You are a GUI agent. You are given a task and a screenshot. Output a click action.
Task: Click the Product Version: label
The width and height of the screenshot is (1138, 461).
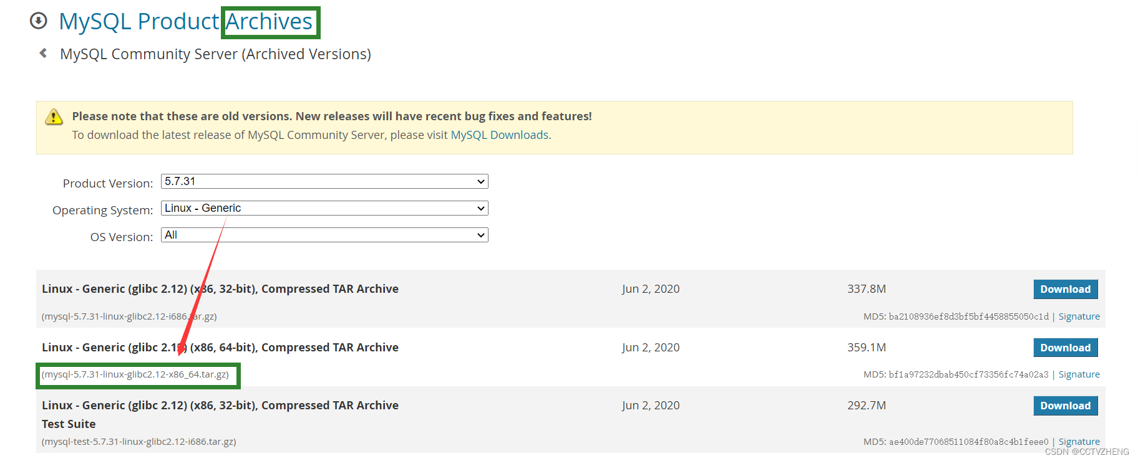(108, 183)
